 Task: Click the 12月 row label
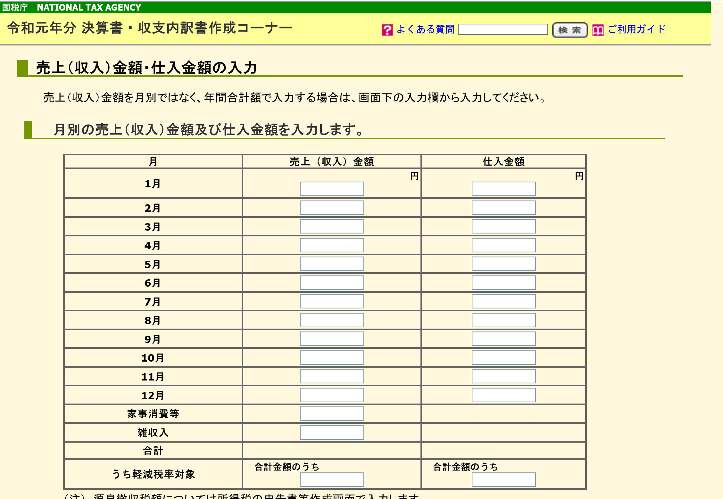[x=153, y=395]
